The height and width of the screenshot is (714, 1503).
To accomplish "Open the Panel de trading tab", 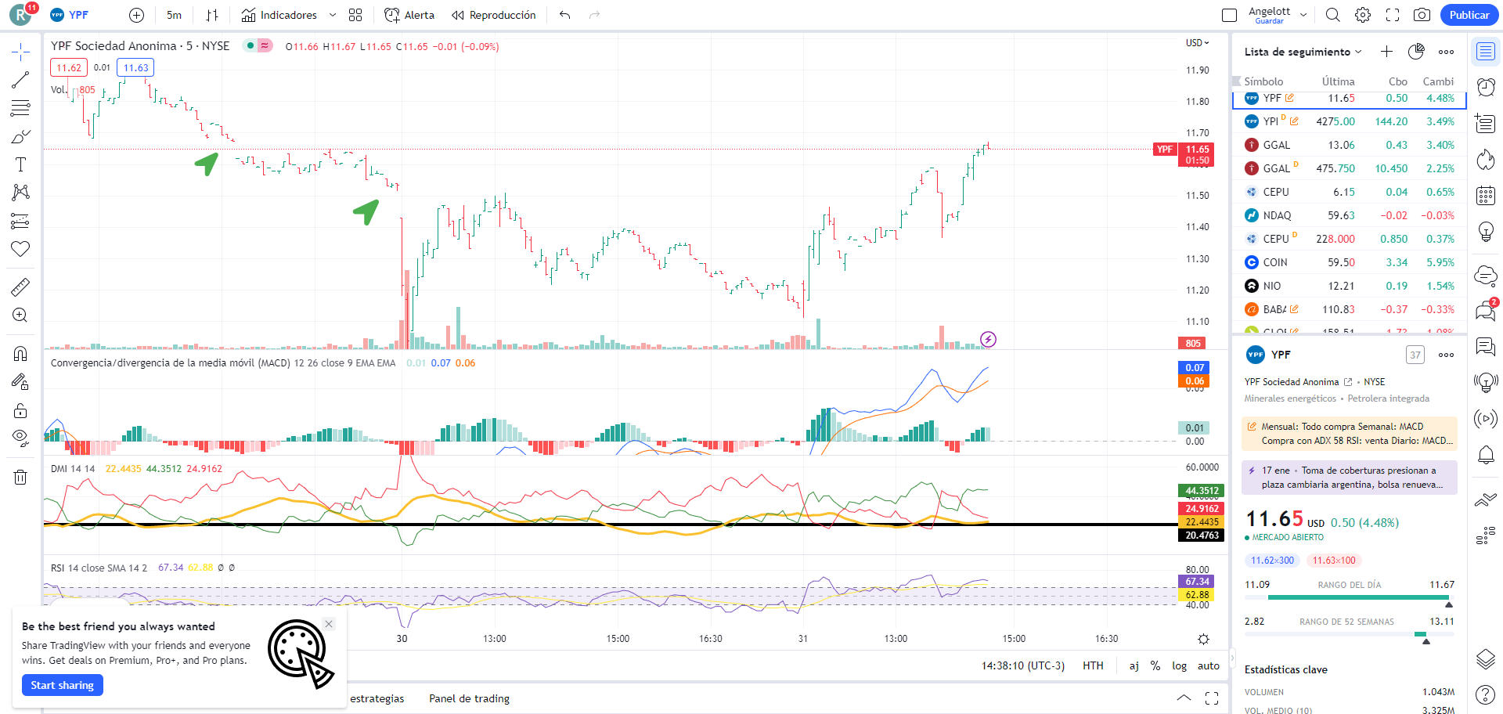I will 469,698.
